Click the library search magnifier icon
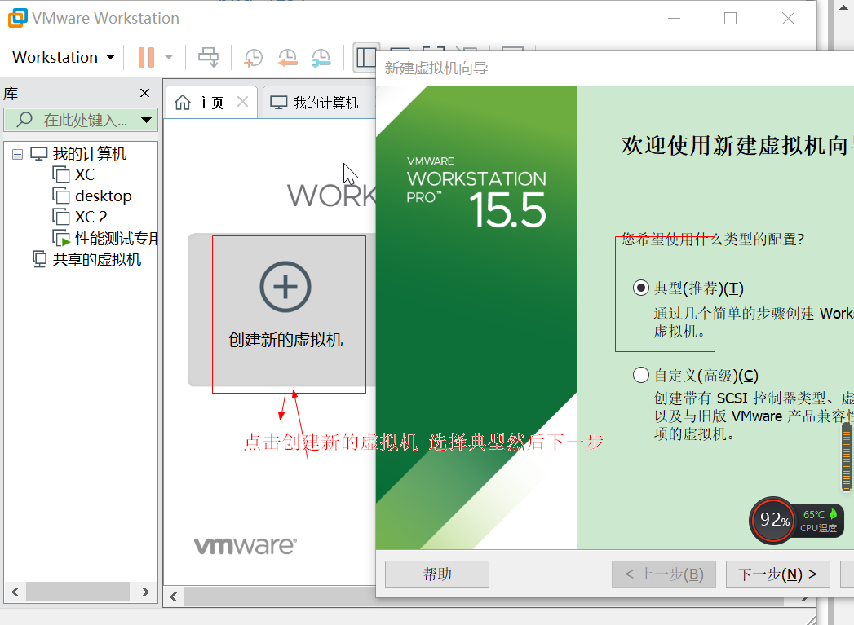Image resolution: width=854 pixels, height=625 pixels. (24, 120)
